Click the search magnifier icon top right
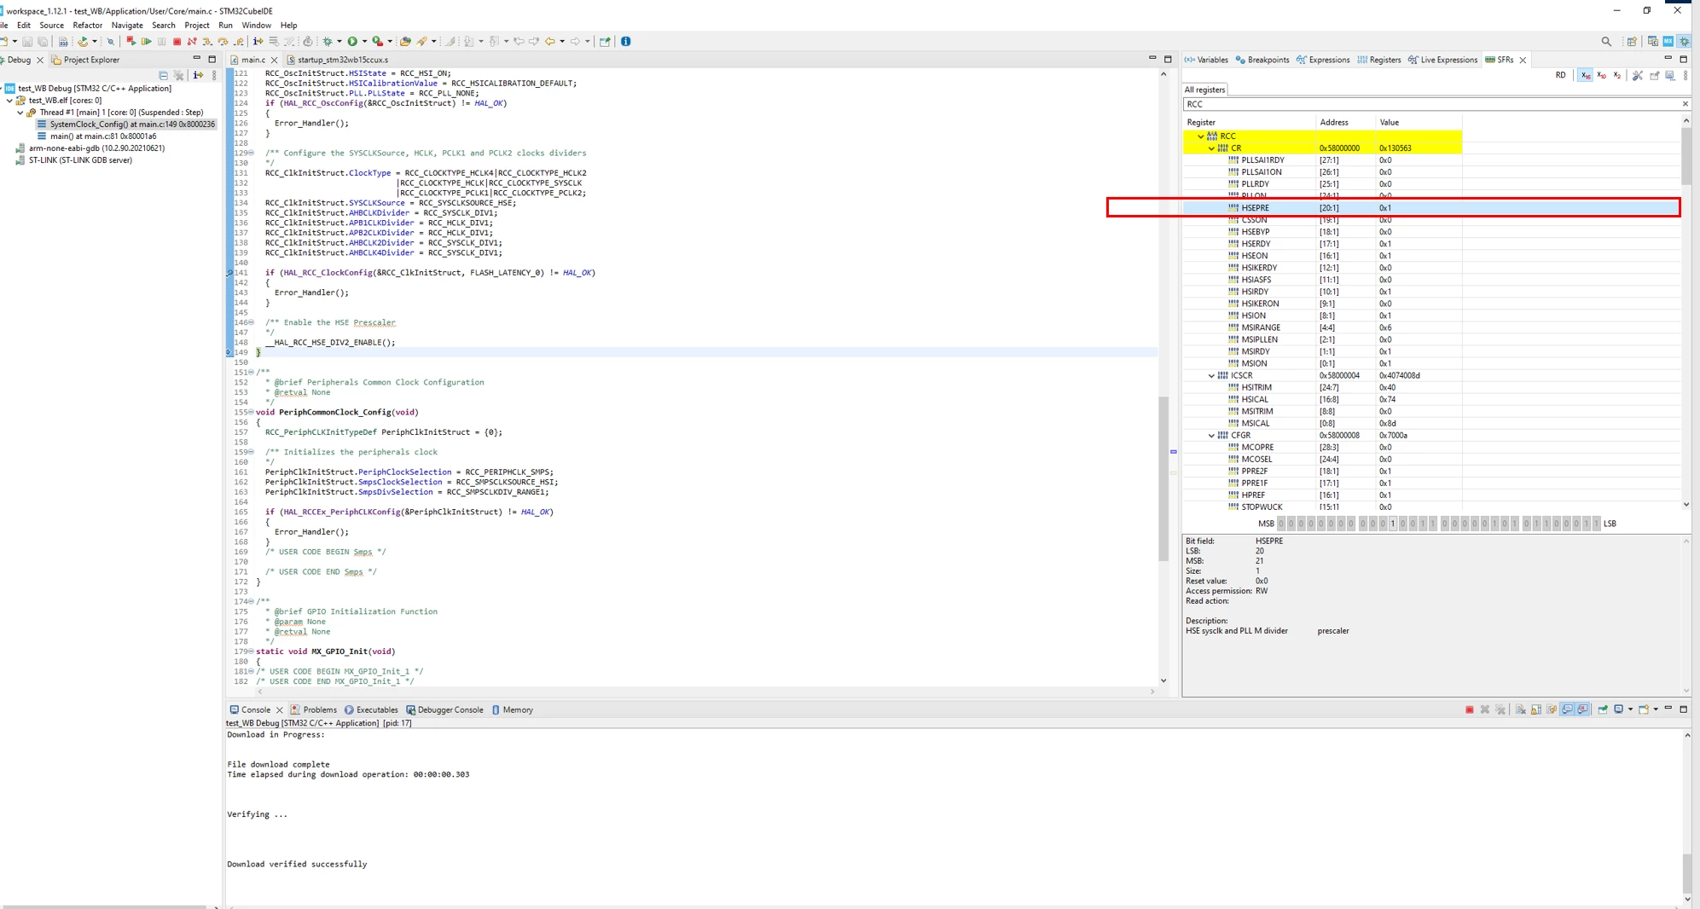 click(1606, 41)
